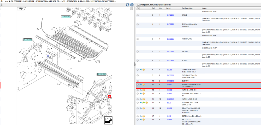
Task: Click the blue arrow icon on CARRIAGE BOLT row
Action: [x=140, y=70]
